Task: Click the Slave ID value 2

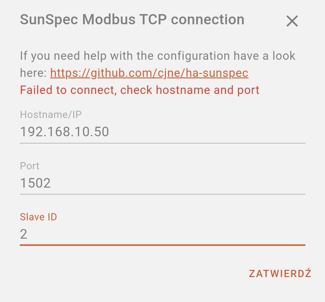Action: click(24, 234)
